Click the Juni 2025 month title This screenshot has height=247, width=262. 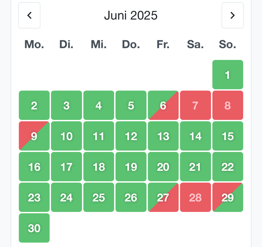[x=131, y=15]
